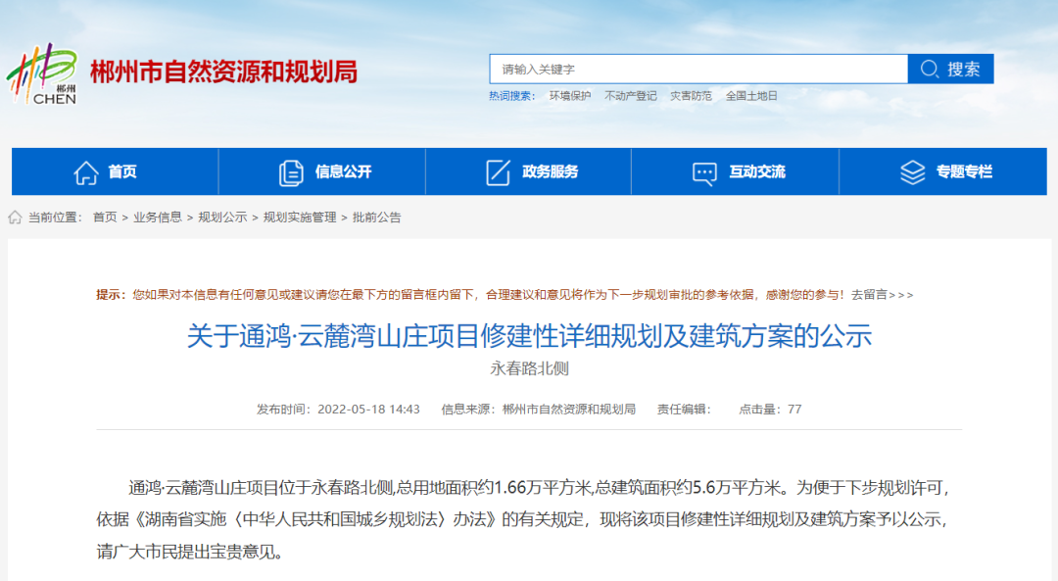Open the 信息公开 navigation menu
This screenshot has width=1058, height=581.
(x=342, y=171)
